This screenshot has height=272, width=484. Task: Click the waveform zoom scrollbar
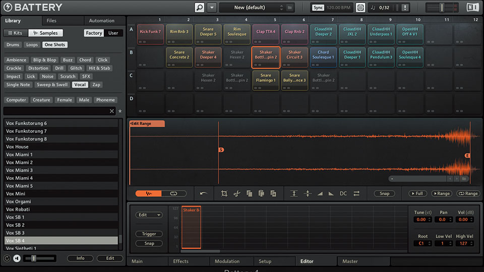pos(417,179)
